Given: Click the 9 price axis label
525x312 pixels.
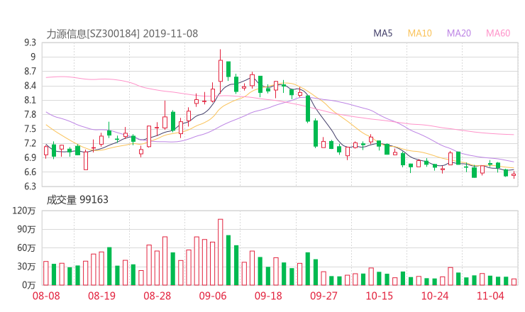Looking at the screenshot, I should 33,57.
